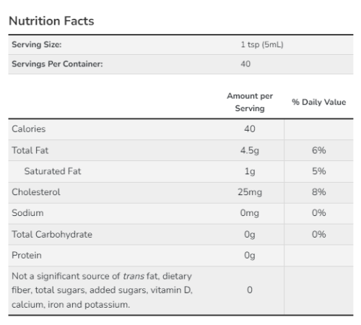Select the Calories row label
The width and height of the screenshot is (361, 325).
29,129
